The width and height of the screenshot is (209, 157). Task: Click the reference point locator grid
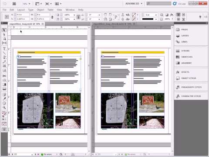coord(7,17)
